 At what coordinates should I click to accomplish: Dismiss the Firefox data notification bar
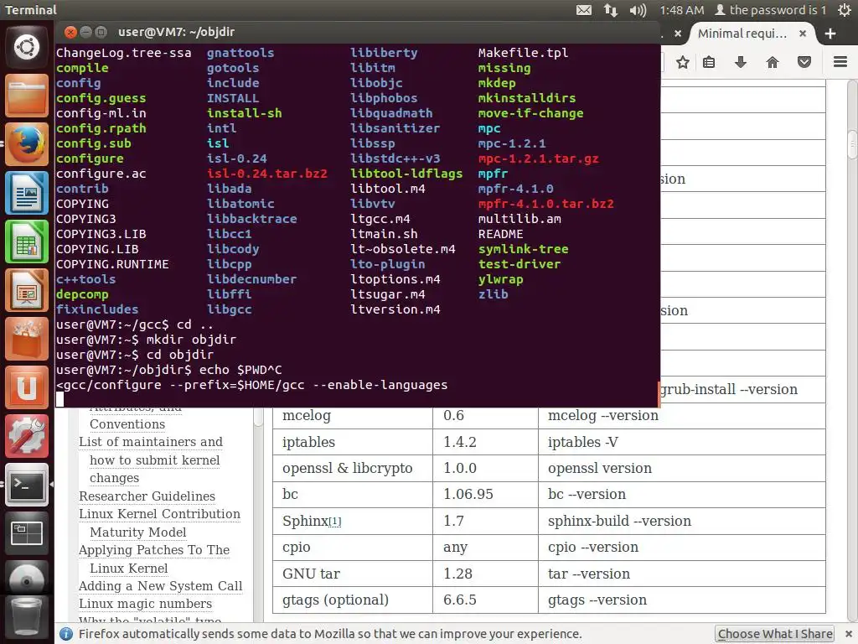(849, 634)
